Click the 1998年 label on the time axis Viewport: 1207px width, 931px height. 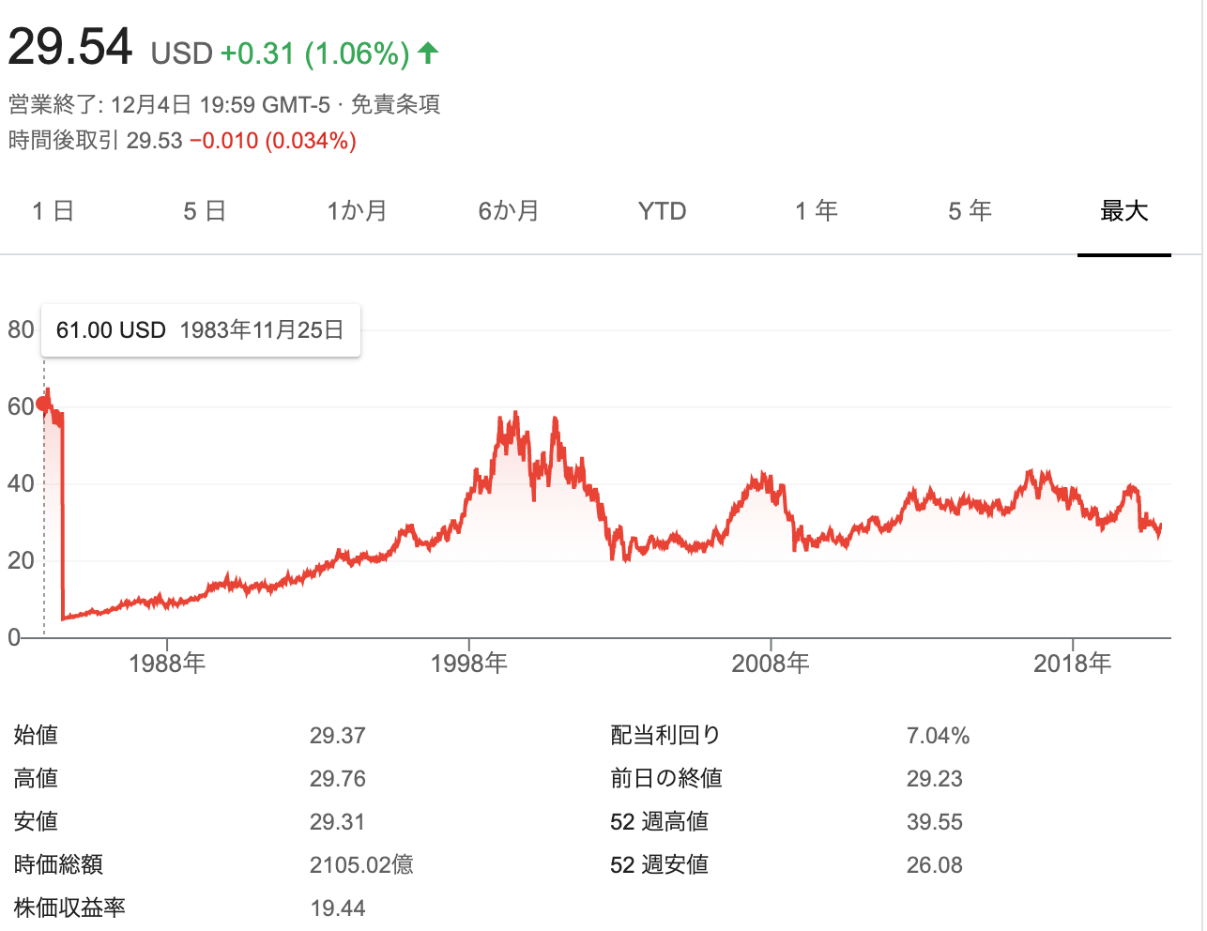(468, 664)
